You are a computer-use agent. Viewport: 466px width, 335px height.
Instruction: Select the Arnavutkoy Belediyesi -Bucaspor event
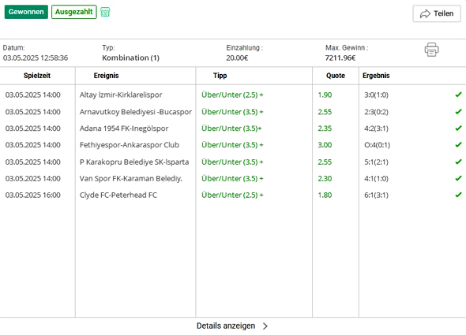[x=136, y=112]
